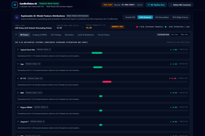The image size is (205, 136).
Task: Open Python ML Connector
Action: tap(181, 5)
